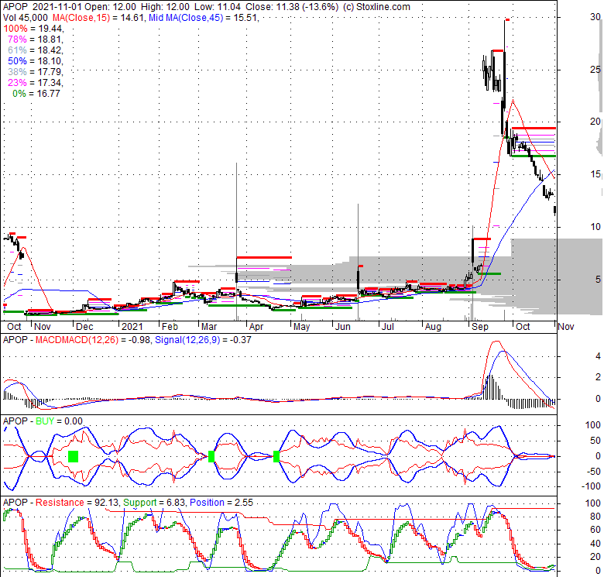Click the price axis label '25'

595,70
